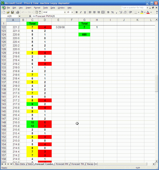Open font color dropdown arrow

(151, 12)
